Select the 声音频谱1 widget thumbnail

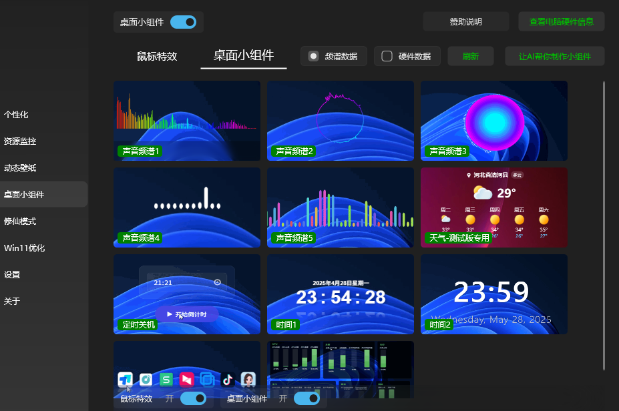click(x=187, y=121)
